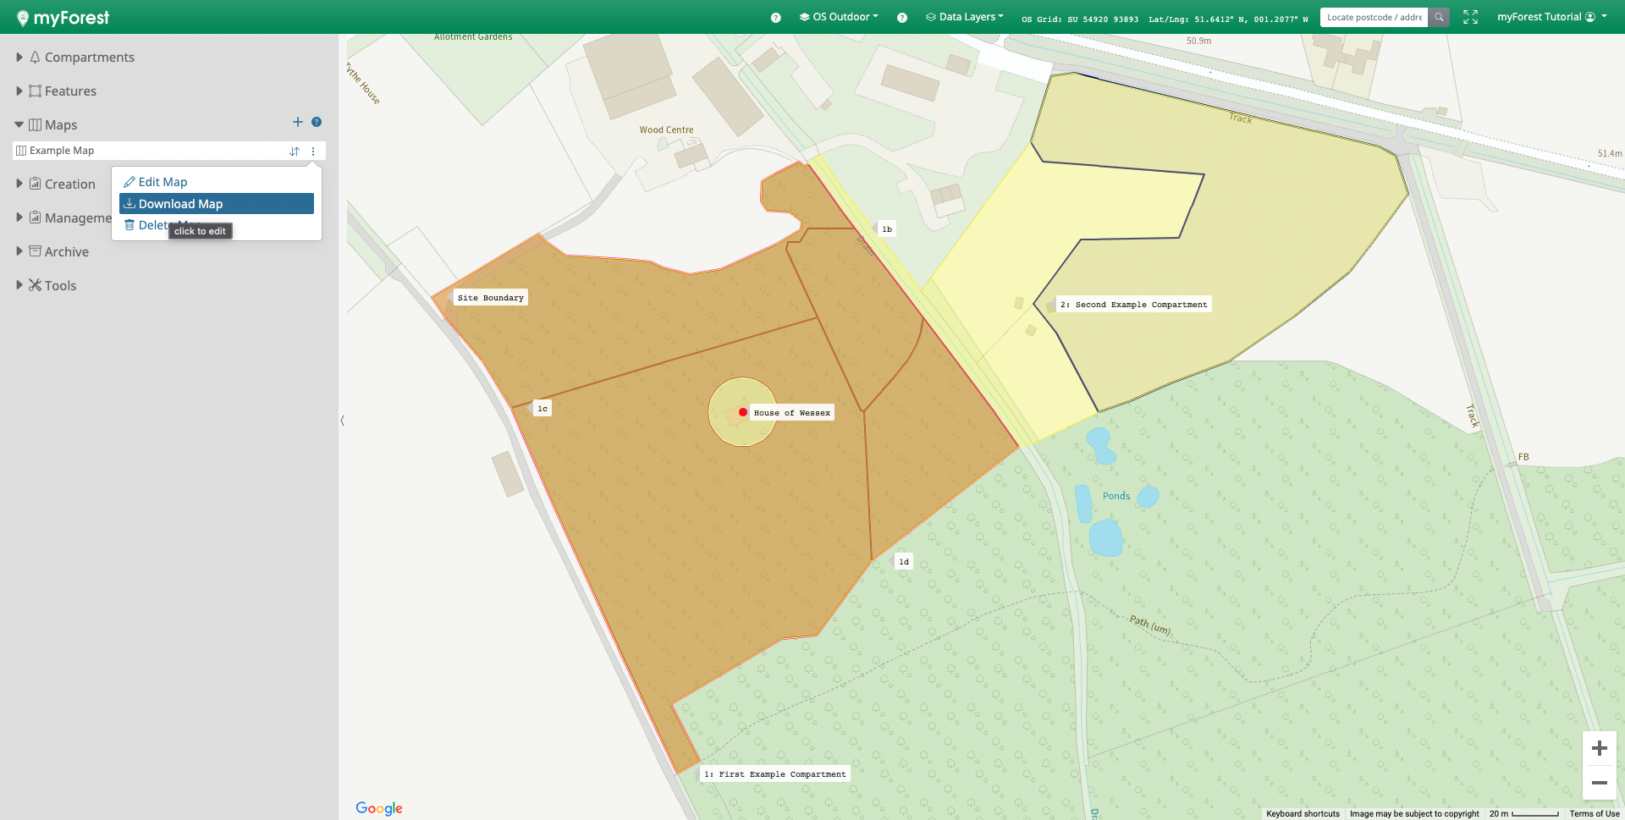1625x820 pixels.
Task: Click the add new map plus icon
Action: (297, 123)
